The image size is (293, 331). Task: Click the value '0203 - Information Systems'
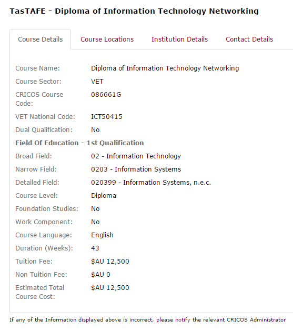click(136, 169)
